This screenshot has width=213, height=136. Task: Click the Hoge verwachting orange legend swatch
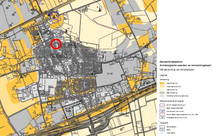(x=162, y=83)
